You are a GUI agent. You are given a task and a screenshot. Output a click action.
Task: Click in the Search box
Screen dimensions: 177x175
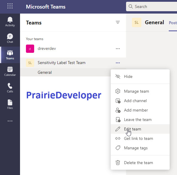point(151,6)
